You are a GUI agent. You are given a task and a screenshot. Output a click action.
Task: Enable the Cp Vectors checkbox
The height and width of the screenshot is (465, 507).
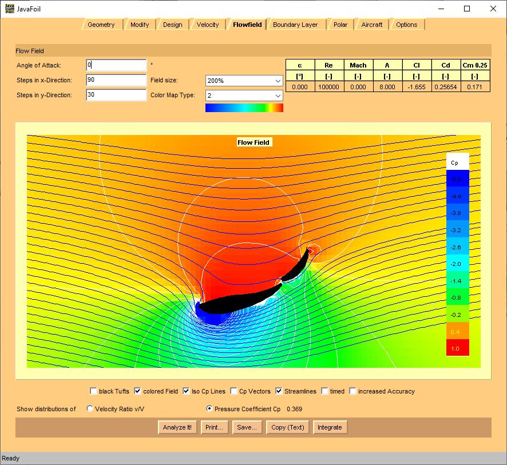point(234,391)
